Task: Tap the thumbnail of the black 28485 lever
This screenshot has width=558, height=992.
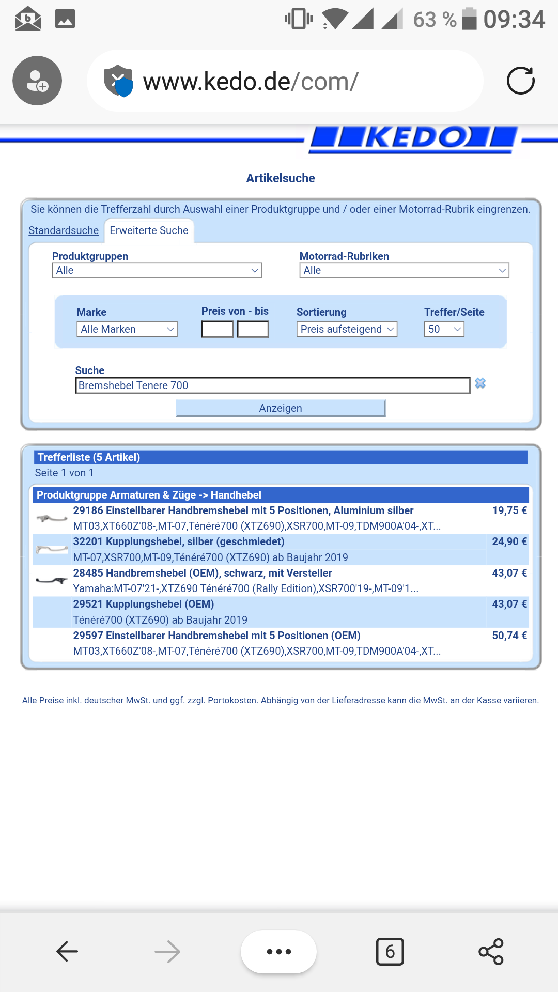Action: tap(52, 580)
